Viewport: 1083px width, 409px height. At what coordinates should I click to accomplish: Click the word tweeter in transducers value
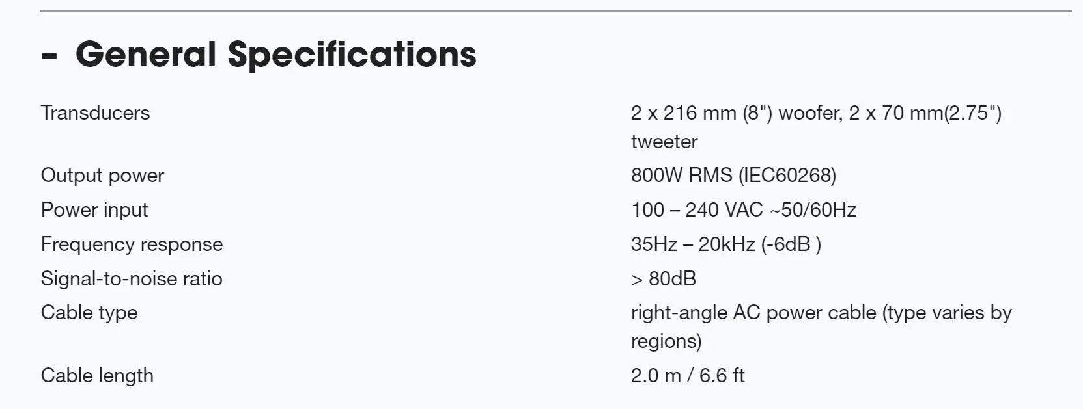pyautogui.click(x=664, y=141)
